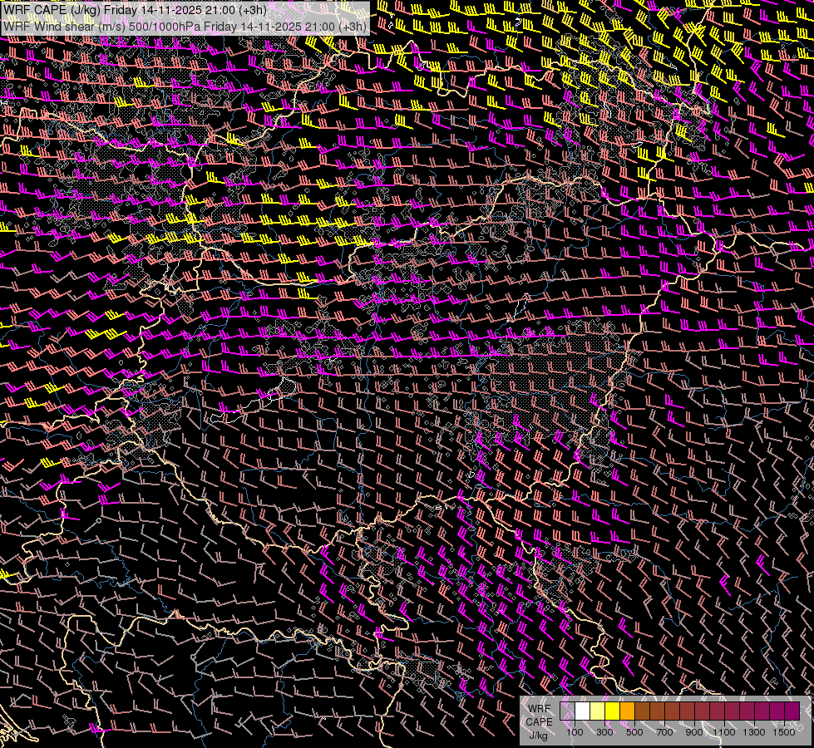This screenshot has width=814, height=748.
Task: Click the 100 tick label in legend
Action: coord(575,732)
